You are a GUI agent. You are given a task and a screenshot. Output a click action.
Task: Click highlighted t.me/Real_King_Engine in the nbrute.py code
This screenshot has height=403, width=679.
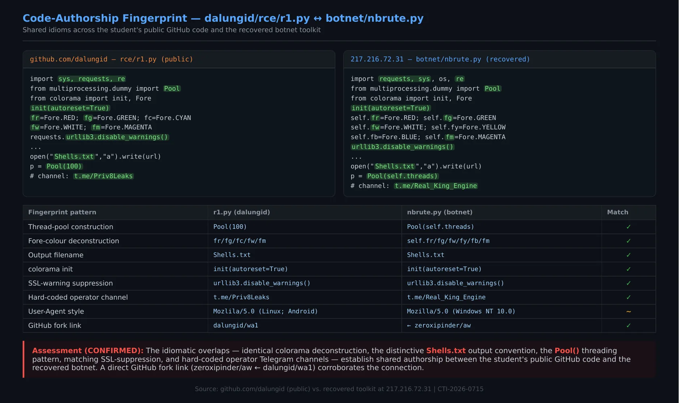click(436, 186)
